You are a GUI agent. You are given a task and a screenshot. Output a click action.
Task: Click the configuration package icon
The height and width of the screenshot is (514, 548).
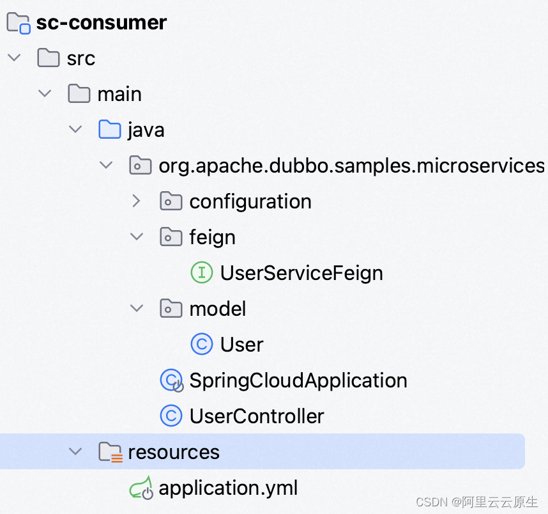171,201
